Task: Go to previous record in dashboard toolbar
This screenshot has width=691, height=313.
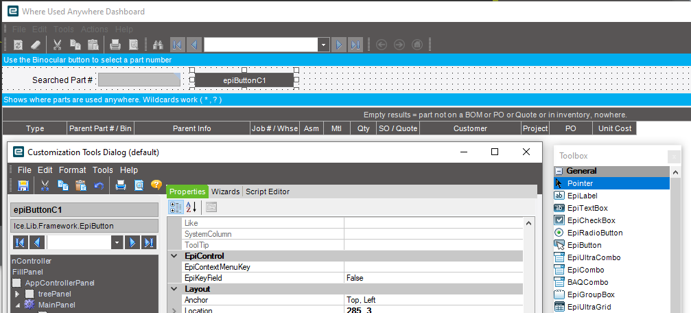Action: click(194, 45)
